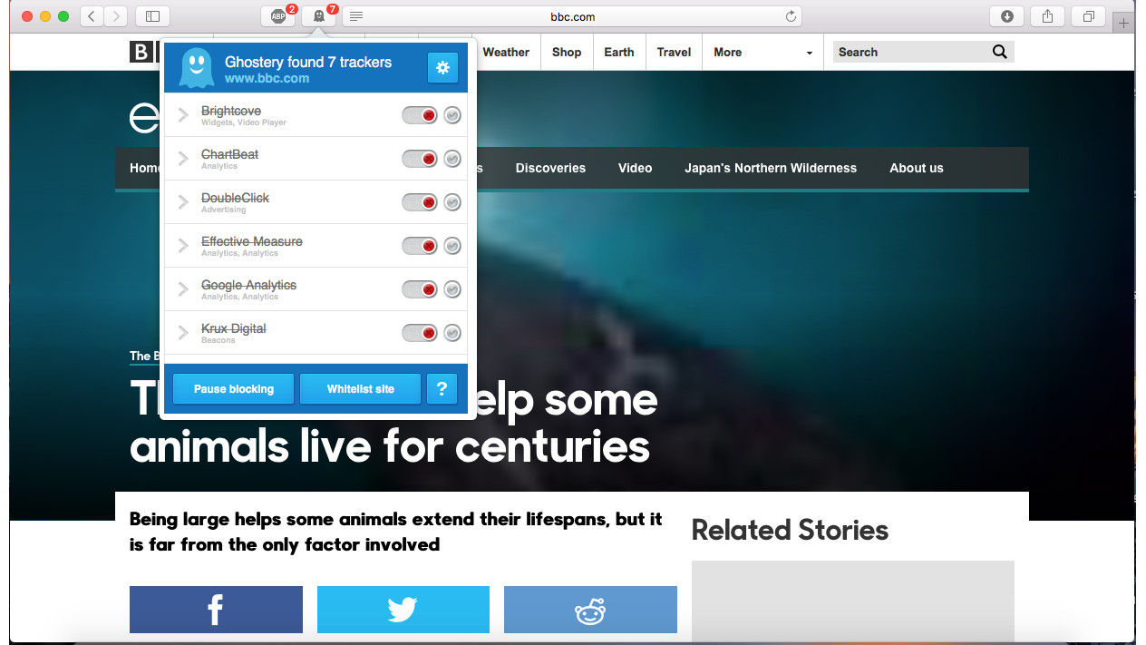Click the Related Stories placeholder thumbnail
This screenshot has width=1146, height=645.
tap(852, 601)
